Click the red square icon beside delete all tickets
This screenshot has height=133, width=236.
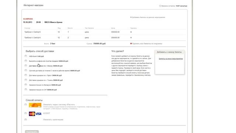tap(131, 44)
